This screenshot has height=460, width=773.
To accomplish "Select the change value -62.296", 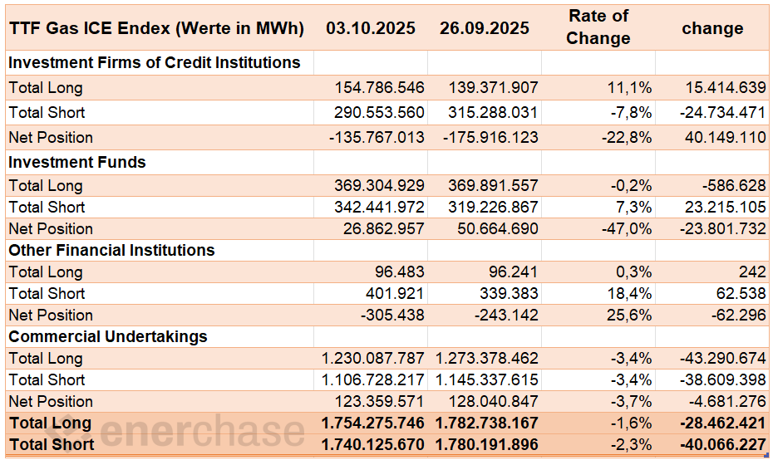I will tap(738, 316).
